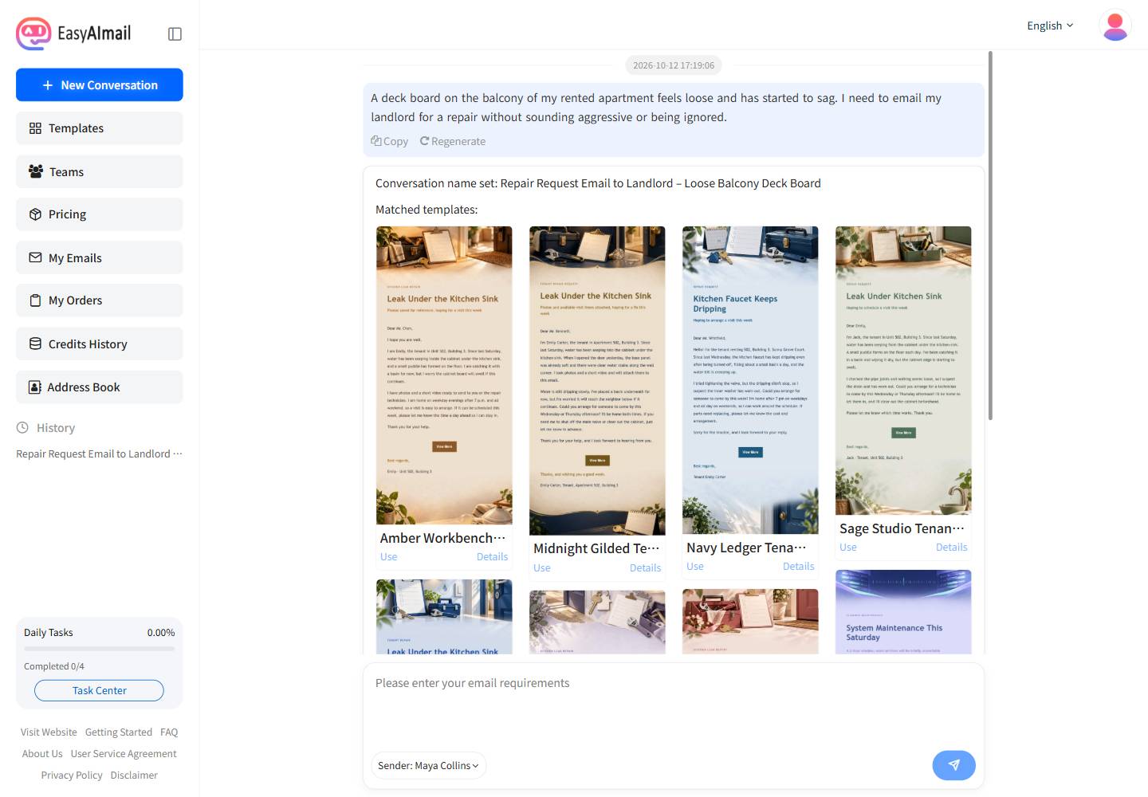Click the Credits History database icon

pos(35,344)
